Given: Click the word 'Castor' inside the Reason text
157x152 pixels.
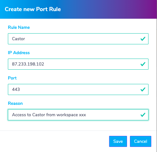Looking at the screenshot, I should tap(39, 115).
